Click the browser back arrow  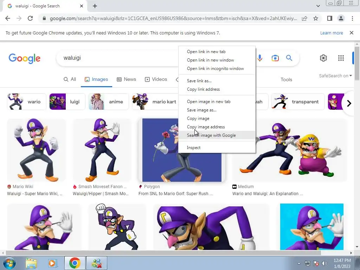click(8, 18)
